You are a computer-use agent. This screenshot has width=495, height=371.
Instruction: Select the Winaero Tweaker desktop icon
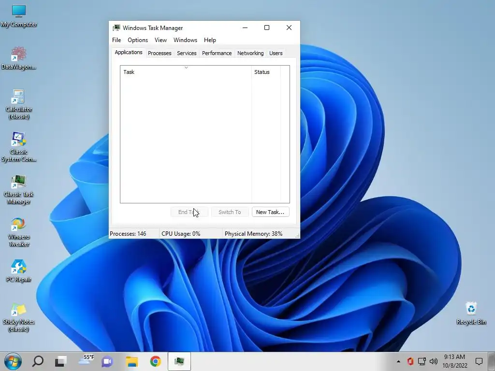pos(19,232)
